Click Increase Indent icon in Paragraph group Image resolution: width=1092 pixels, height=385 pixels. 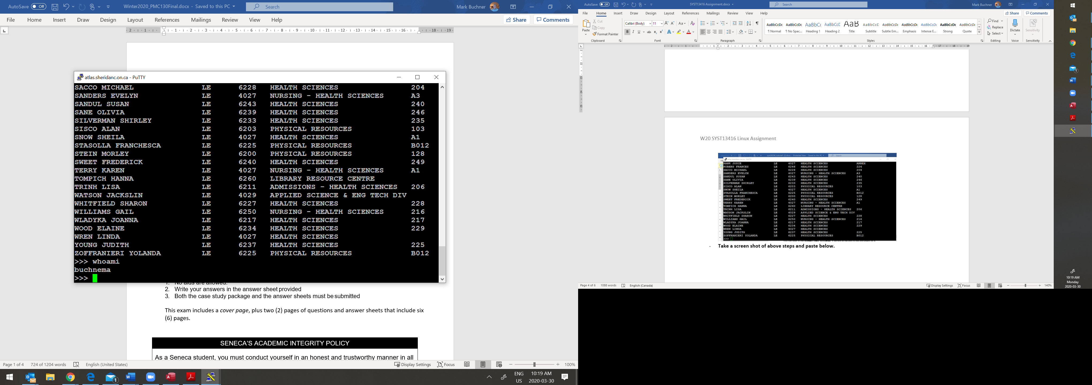coord(741,23)
